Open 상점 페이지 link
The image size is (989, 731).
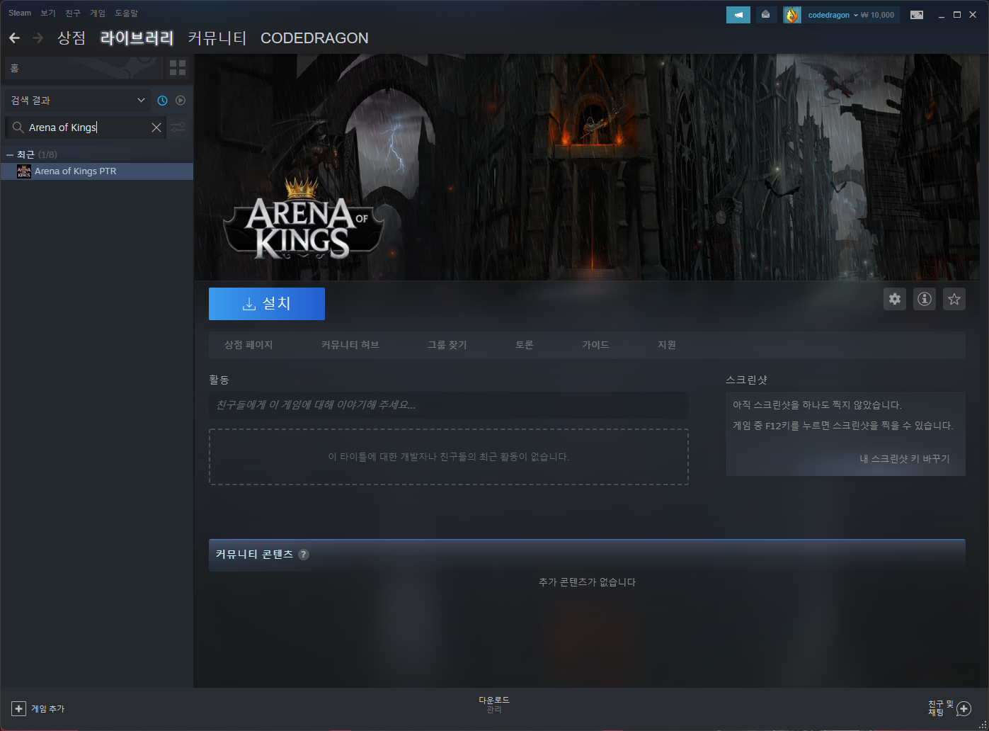[x=248, y=345]
